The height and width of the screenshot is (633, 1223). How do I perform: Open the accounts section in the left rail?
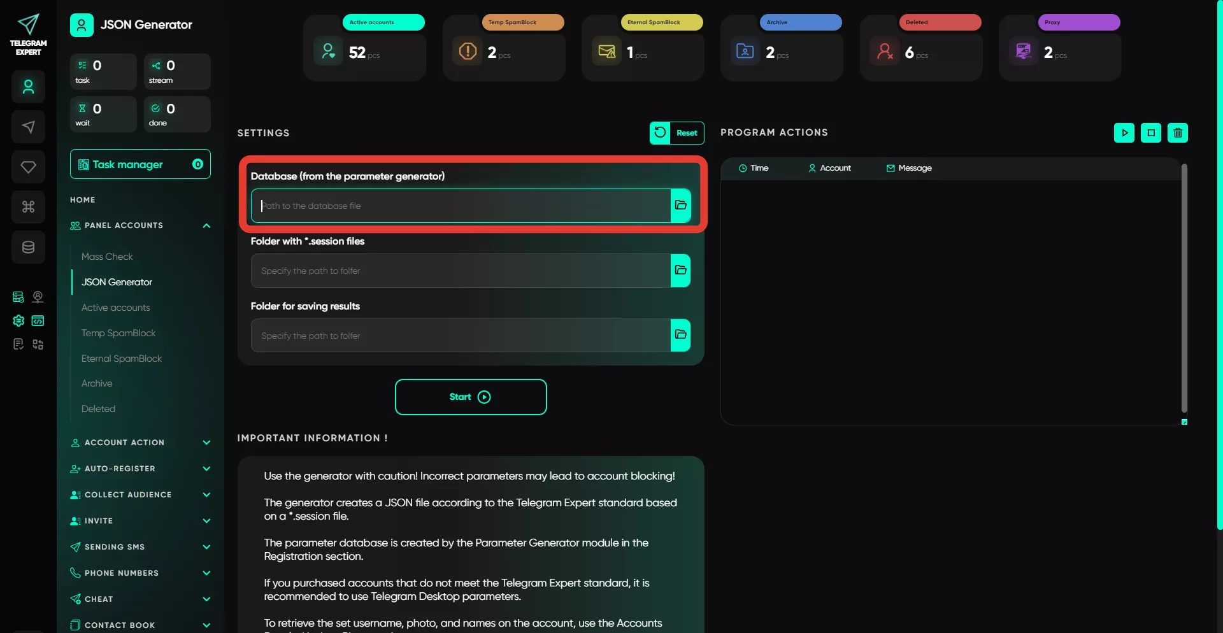[x=28, y=87]
